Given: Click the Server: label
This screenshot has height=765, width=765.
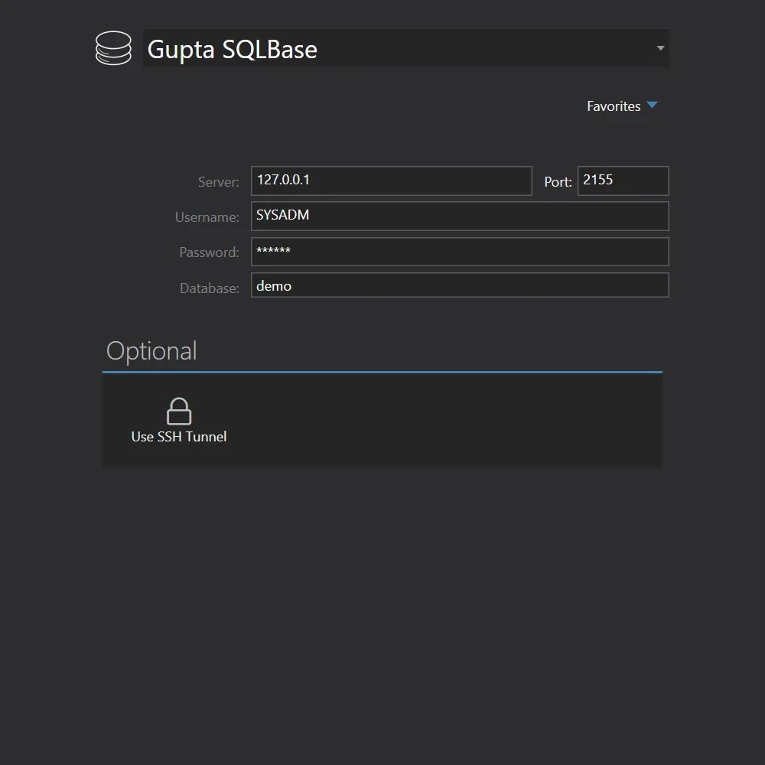Looking at the screenshot, I should (x=218, y=181).
